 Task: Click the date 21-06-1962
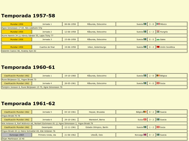[x=70, y=135]
